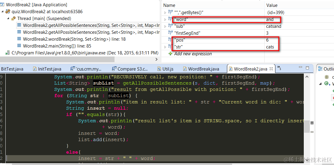Click the watch icon beside getBytes() expression
Viewport: 334px width, 165px height.
tap(170, 12)
